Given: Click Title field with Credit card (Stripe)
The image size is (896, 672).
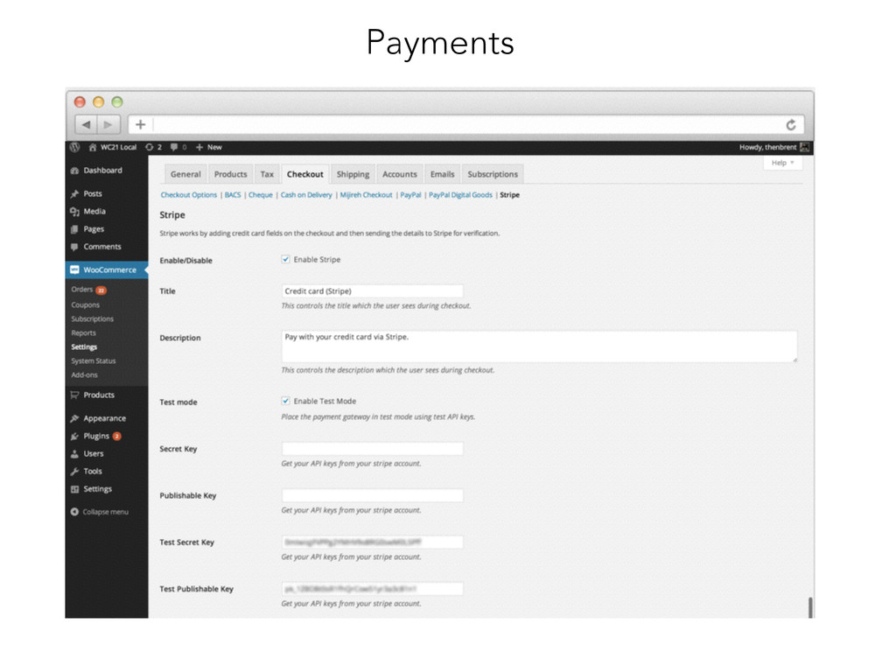Looking at the screenshot, I should [x=372, y=290].
